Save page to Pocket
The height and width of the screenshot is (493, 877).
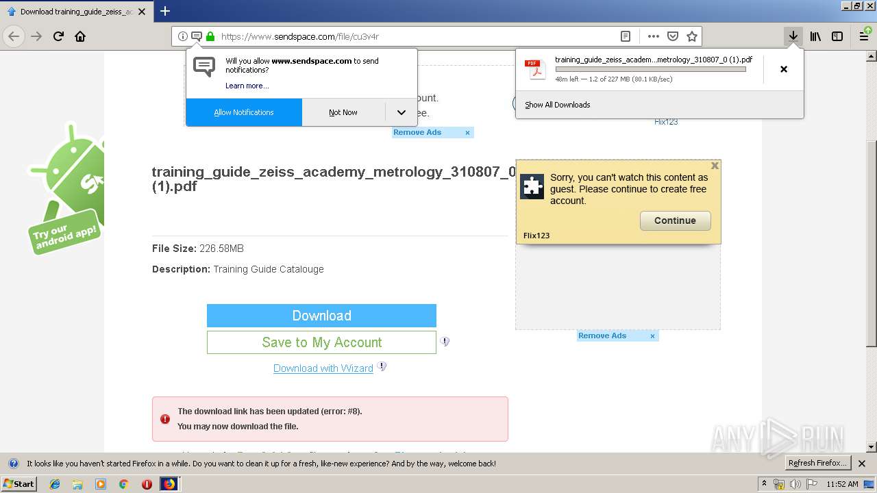tap(673, 36)
